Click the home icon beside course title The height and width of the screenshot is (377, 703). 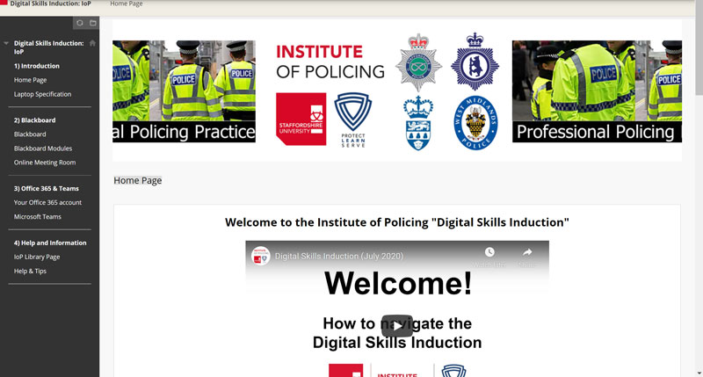click(92, 43)
